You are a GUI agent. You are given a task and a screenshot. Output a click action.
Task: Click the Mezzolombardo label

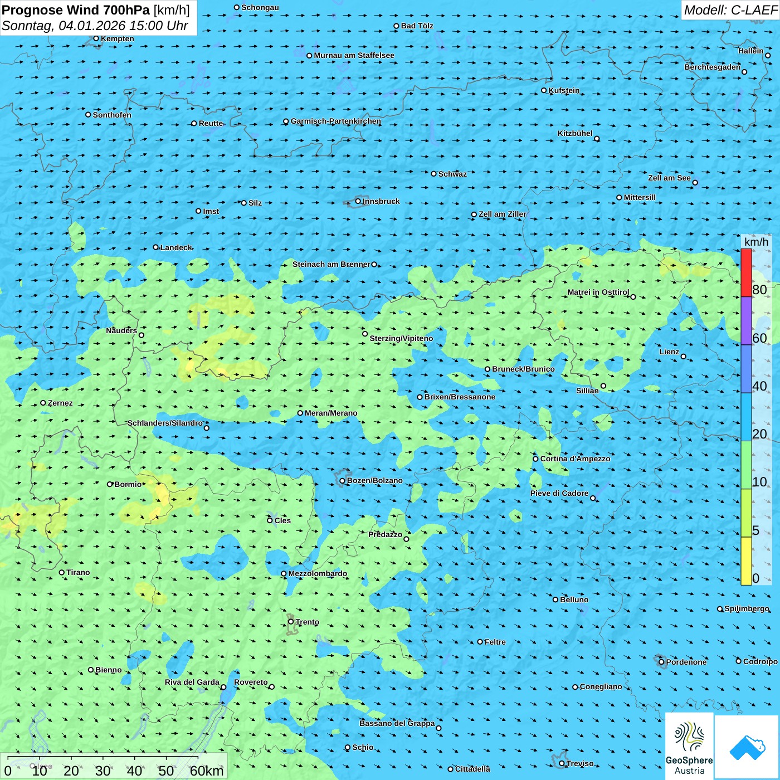(318, 573)
